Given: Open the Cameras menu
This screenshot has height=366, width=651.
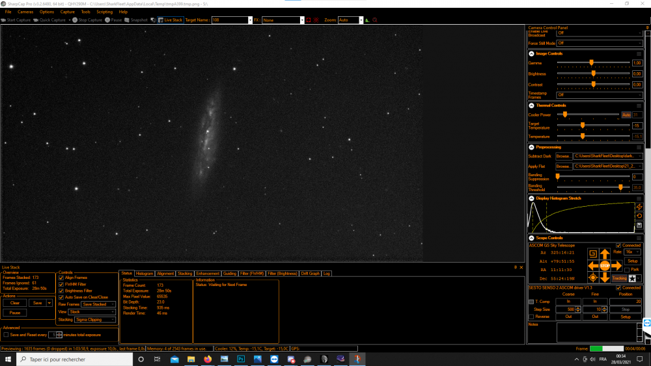Looking at the screenshot, I should [25, 12].
